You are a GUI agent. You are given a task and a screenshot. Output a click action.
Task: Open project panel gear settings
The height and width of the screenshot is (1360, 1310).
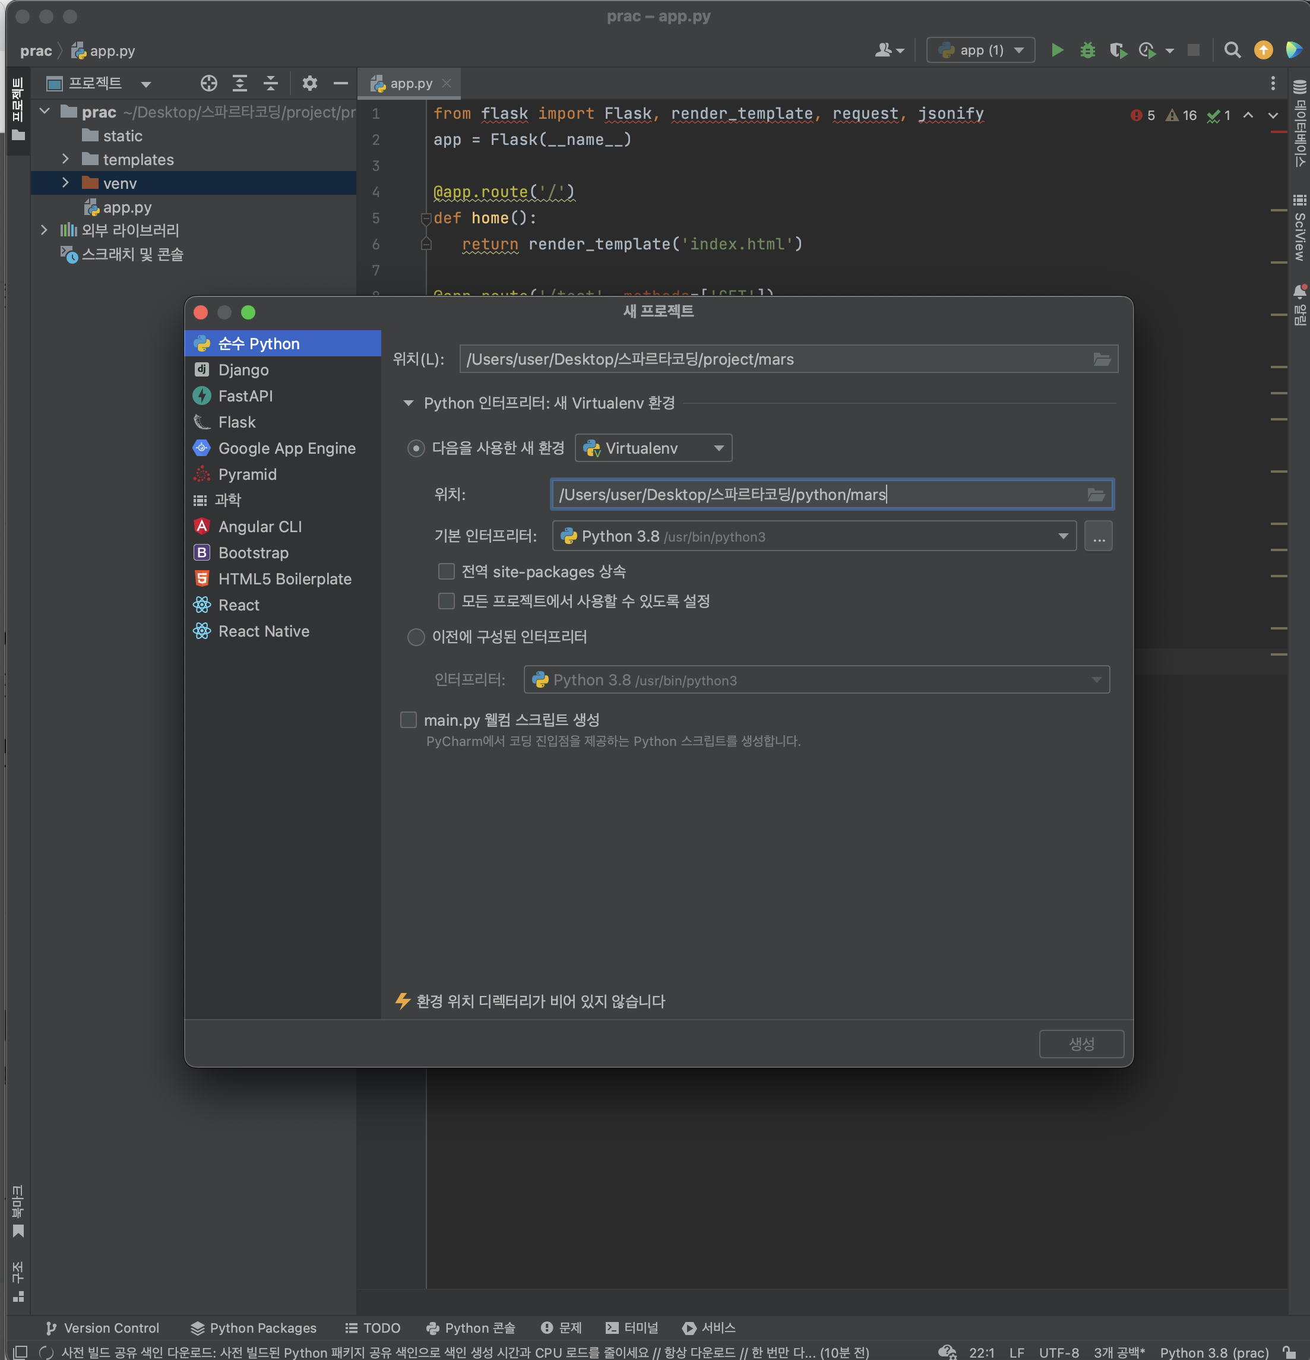[309, 83]
